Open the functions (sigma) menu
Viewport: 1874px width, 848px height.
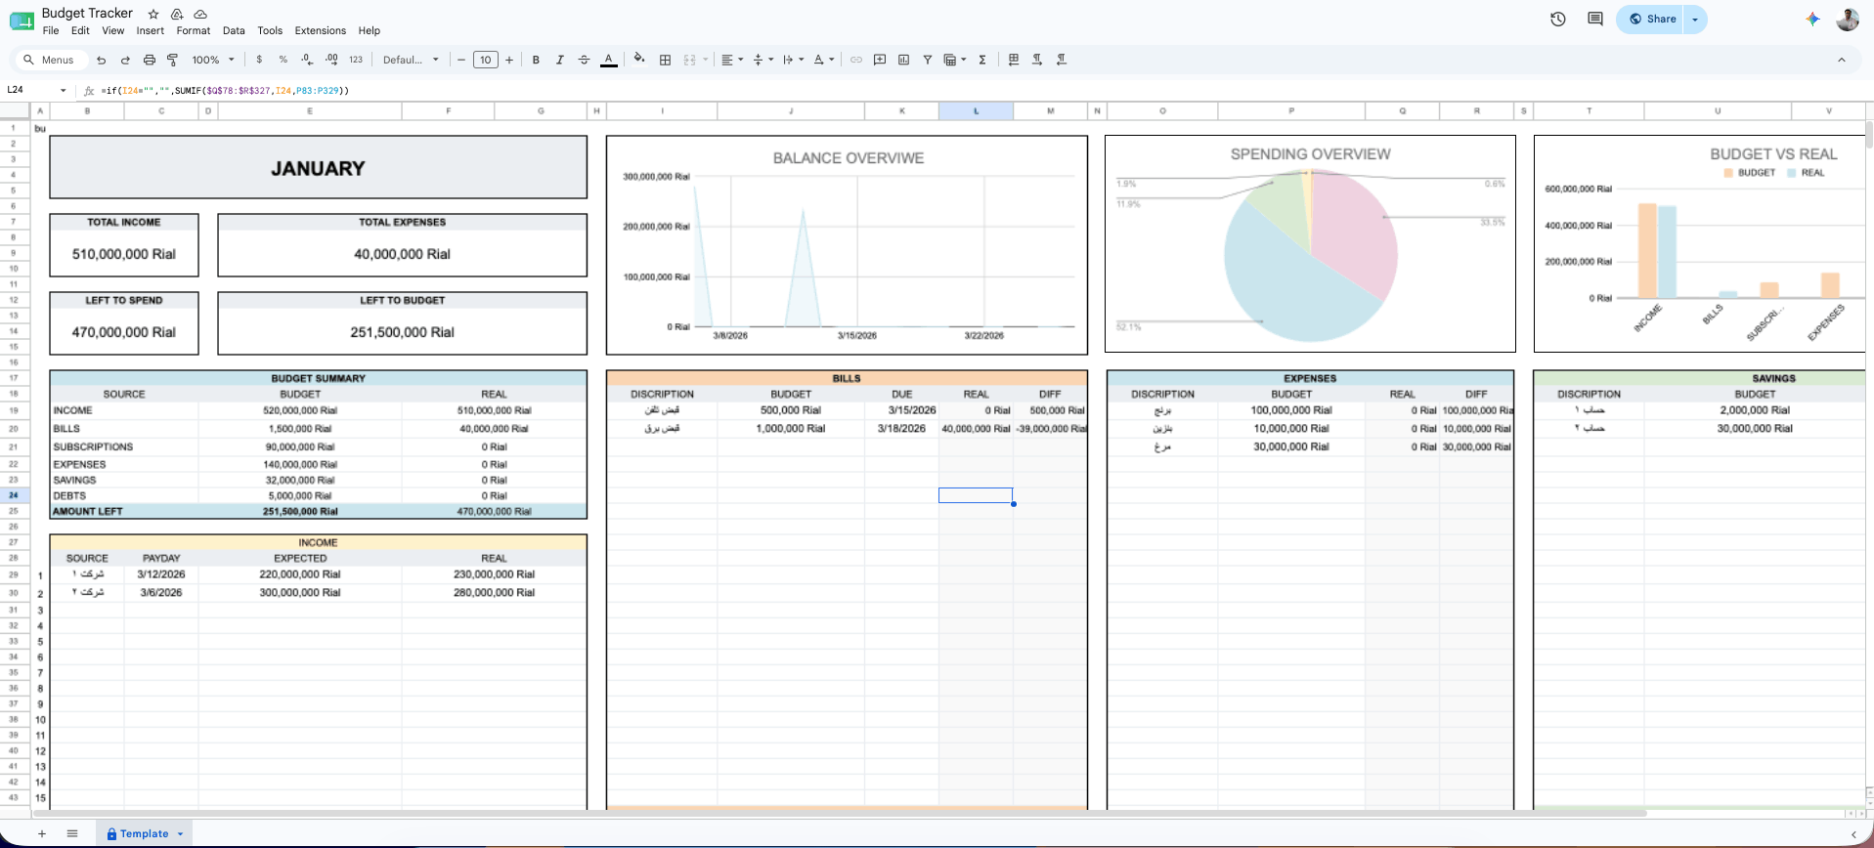[x=982, y=60]
